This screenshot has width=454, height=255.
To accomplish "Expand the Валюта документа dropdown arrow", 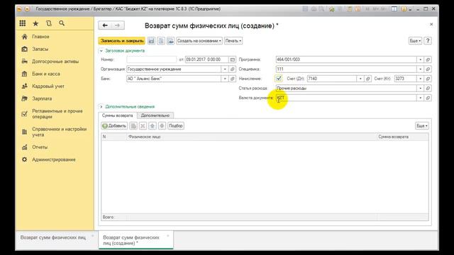I will (x=421, y=98).
